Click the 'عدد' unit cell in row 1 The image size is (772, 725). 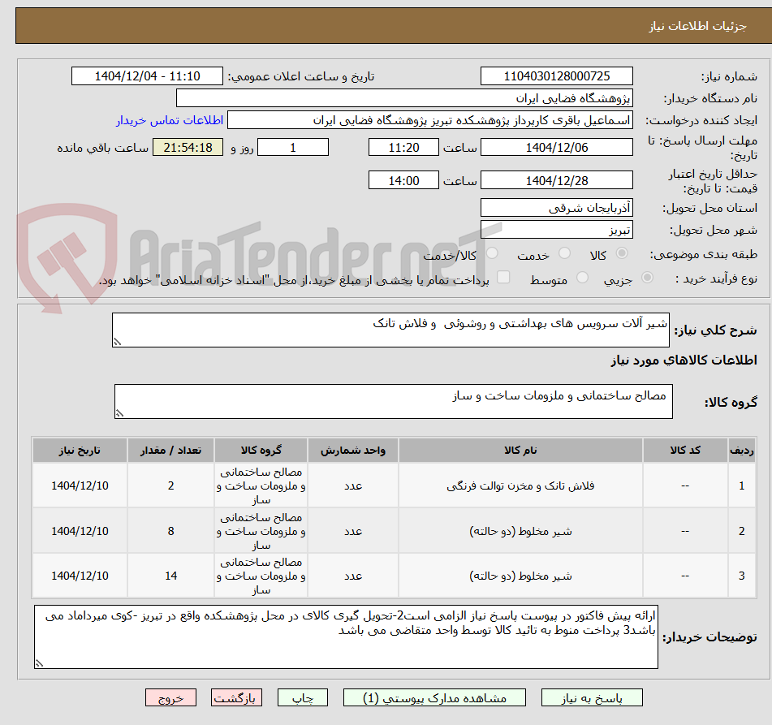(353, 485)
